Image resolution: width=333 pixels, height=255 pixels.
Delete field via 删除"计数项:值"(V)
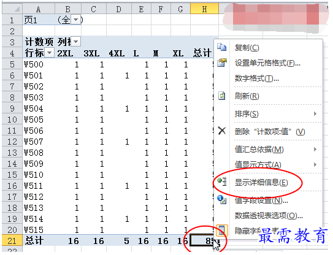[270, 132]
